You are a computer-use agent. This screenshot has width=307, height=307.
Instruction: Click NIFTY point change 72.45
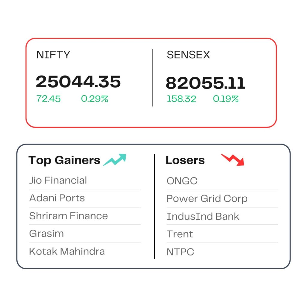(49, 99)
